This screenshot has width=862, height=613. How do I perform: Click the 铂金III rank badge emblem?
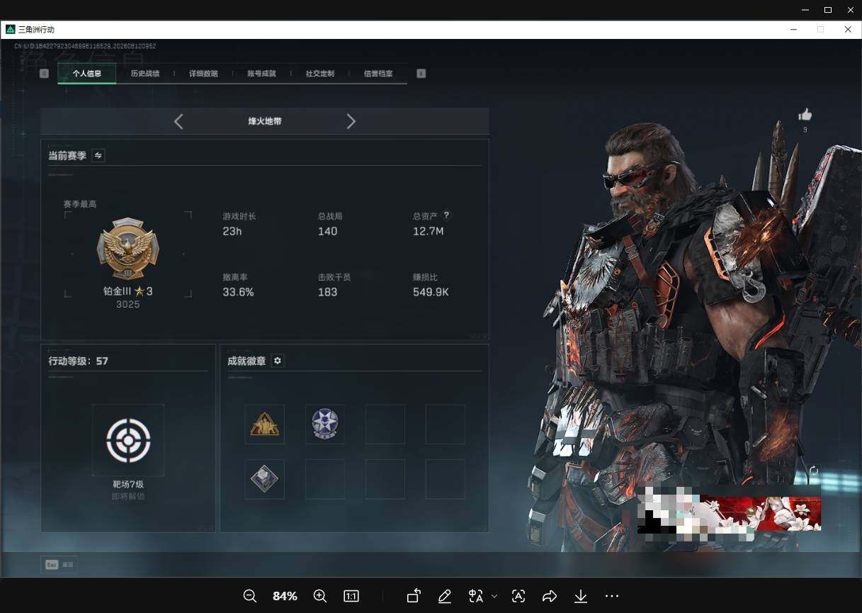pyautogui.click(x=127, y=249)
